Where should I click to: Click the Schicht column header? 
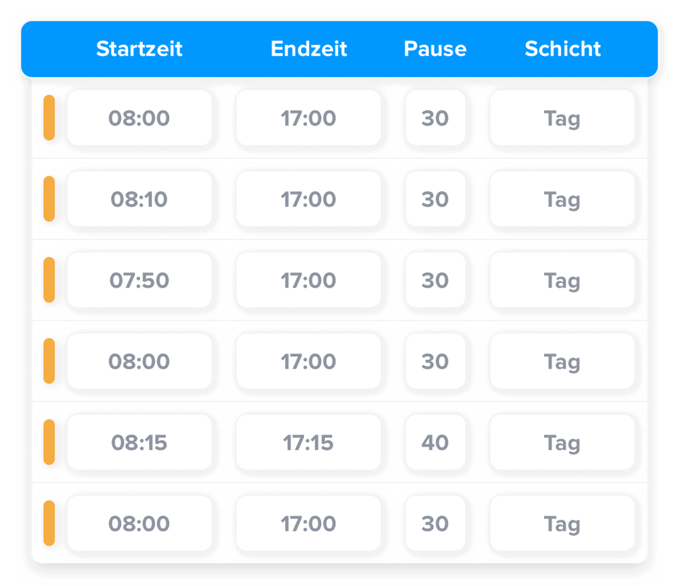point(562,49)
